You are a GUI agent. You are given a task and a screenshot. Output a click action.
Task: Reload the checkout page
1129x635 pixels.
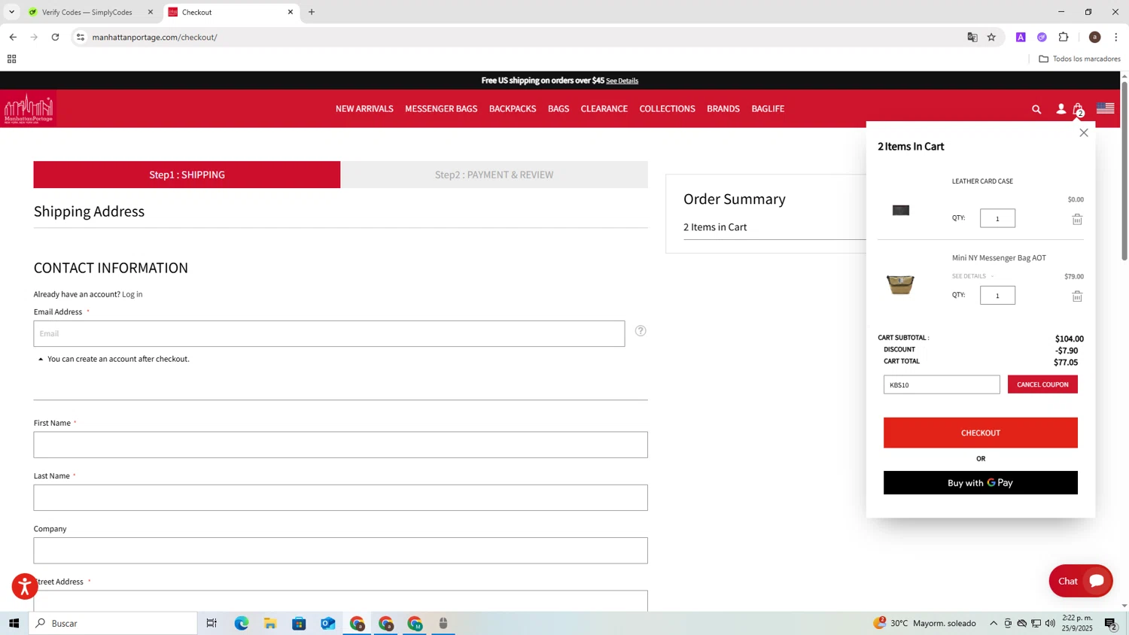click(x=55, y=37)
